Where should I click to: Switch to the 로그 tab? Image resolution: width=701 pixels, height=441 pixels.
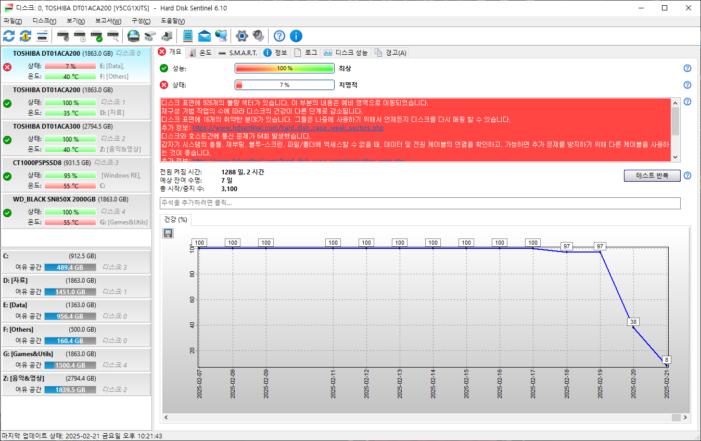coord(305,53)
